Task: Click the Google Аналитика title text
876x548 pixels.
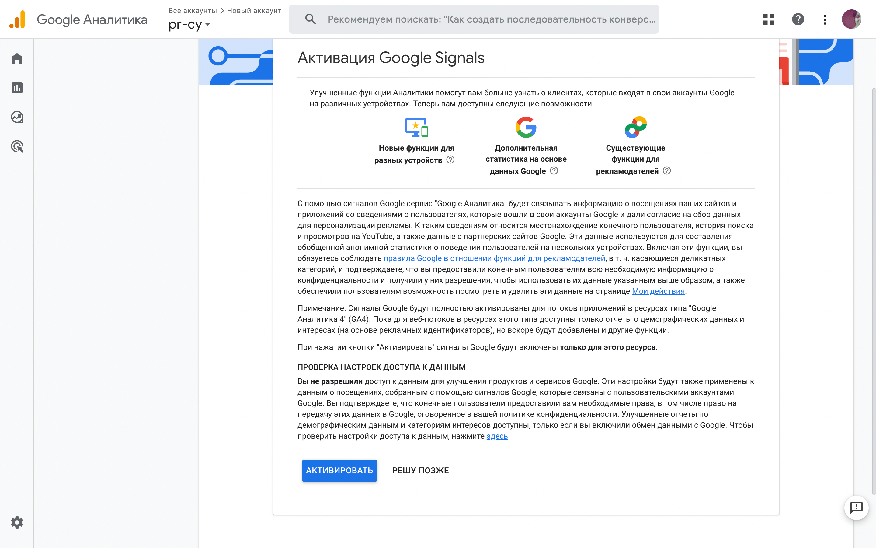Action: [x=92, y=19]
